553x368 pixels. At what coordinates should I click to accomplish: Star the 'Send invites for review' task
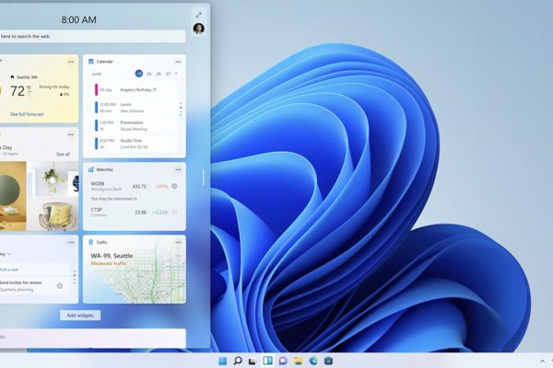pyautogui.click(x=60, y=286)
